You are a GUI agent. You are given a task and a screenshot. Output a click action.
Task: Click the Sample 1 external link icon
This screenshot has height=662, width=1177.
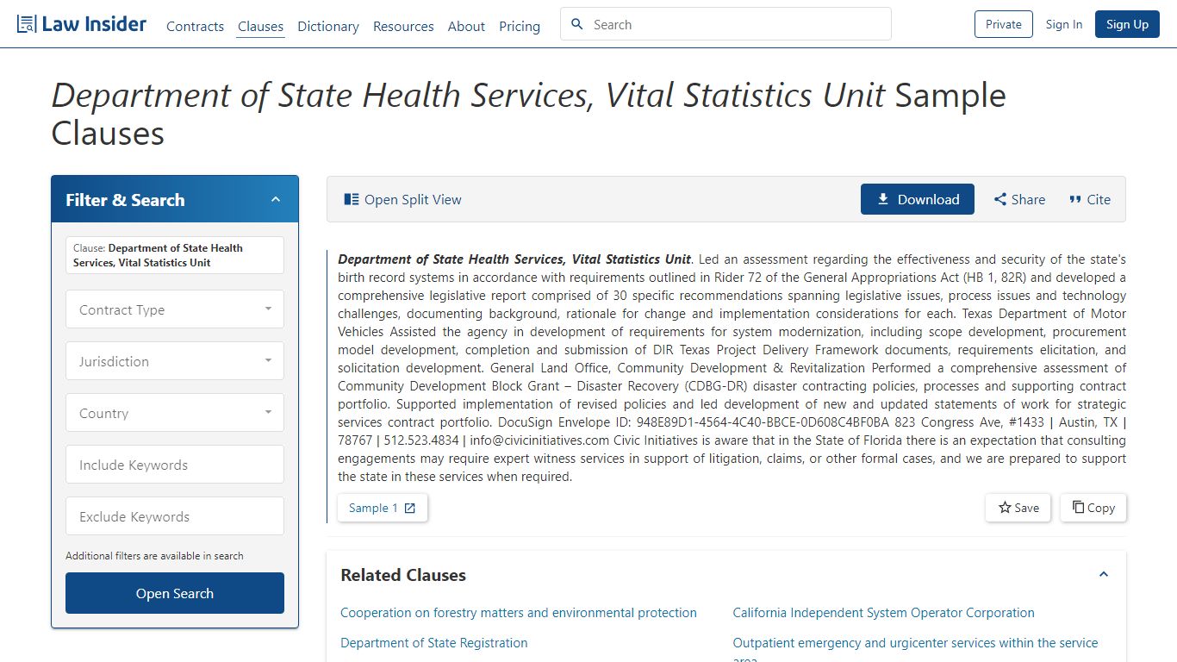pos(410,508)
